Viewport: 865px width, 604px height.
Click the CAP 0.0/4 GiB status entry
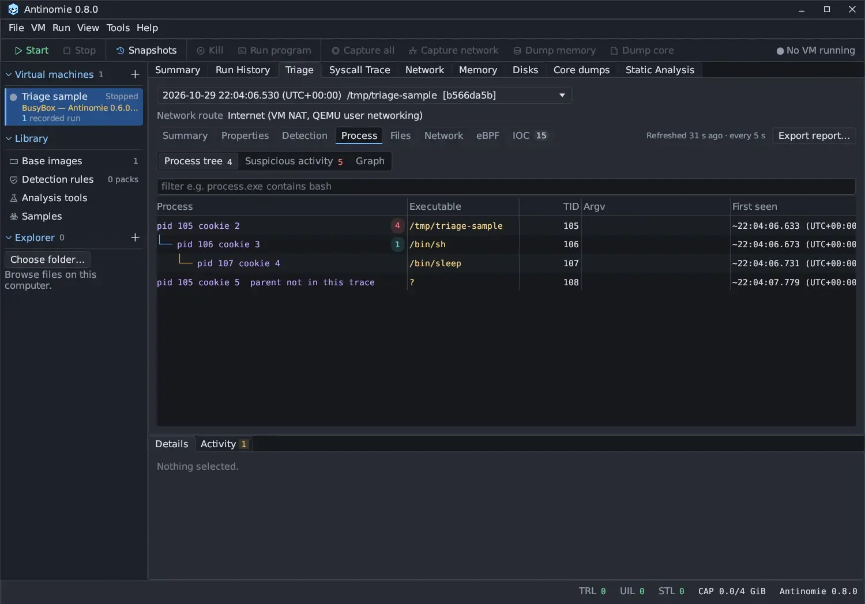click(732, 591)
